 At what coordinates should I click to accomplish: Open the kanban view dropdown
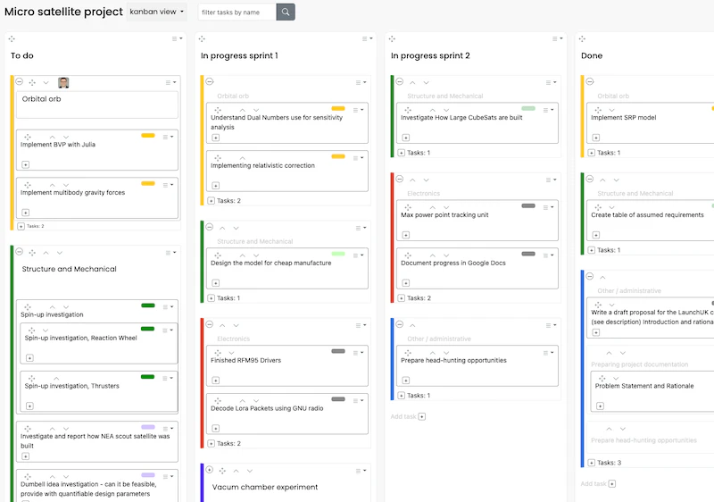point(157,13)
